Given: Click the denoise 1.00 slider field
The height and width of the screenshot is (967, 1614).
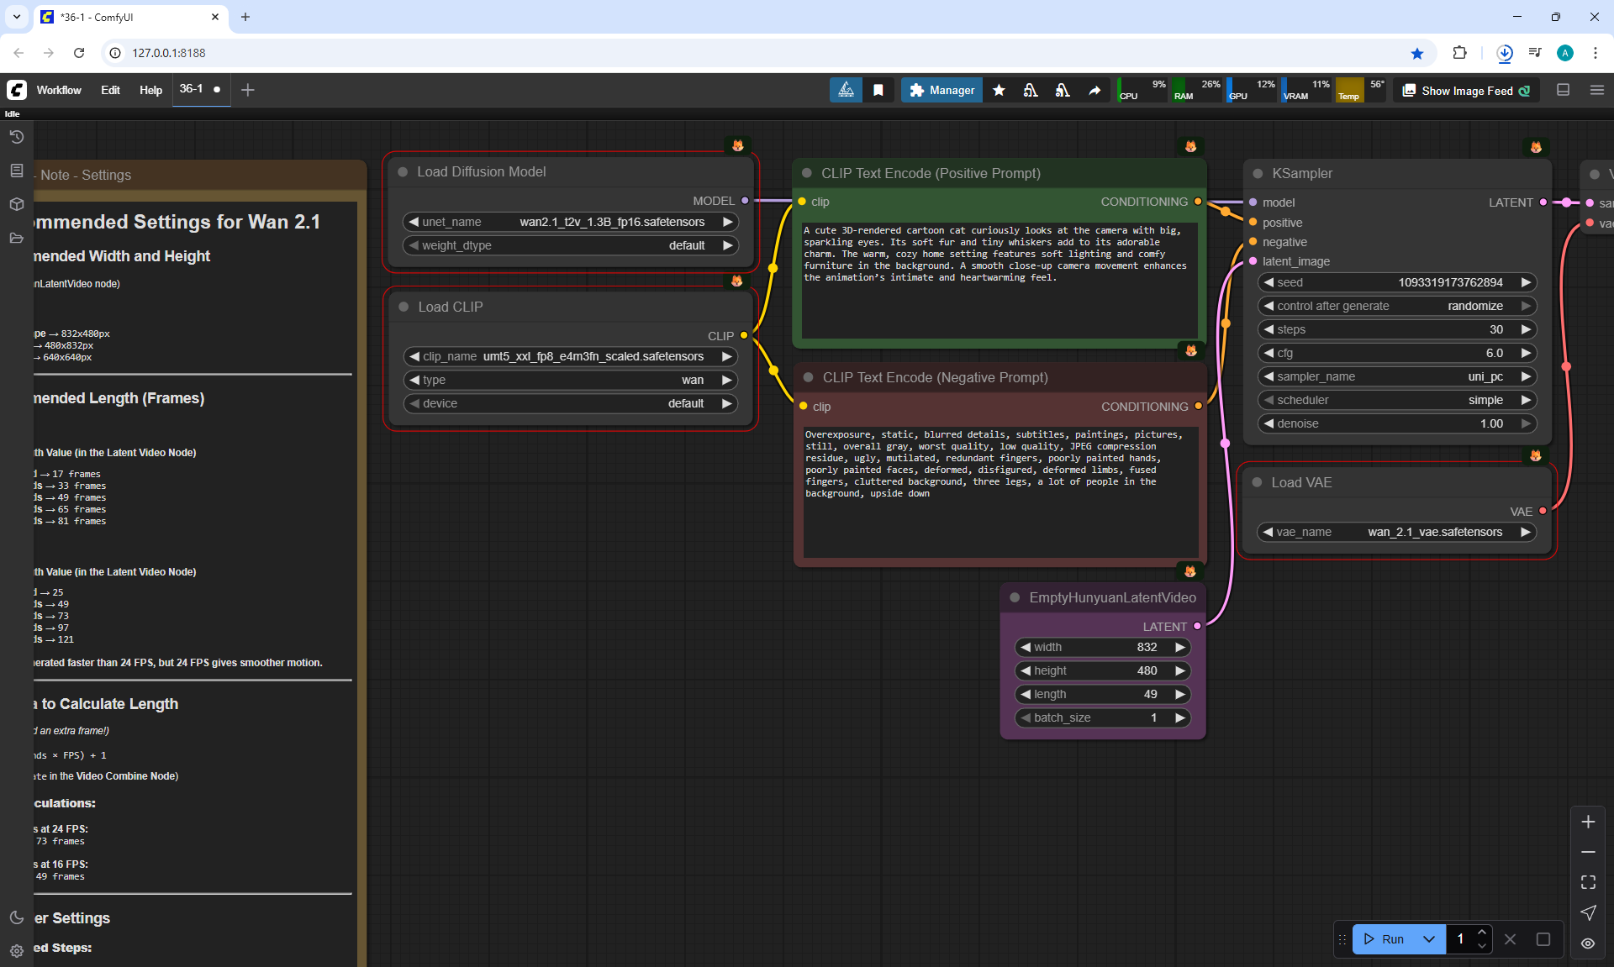Looking at the screenshot, I should pos(1396,423).
